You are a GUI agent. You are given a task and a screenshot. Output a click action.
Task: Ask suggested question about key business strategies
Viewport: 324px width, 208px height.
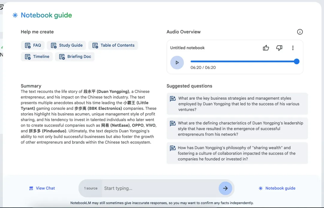click(x=237, y=104)
